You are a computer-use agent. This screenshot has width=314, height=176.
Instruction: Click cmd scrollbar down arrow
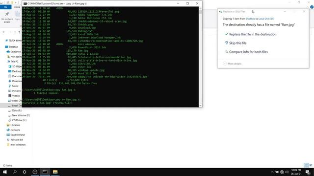click(x=200, y=106)
